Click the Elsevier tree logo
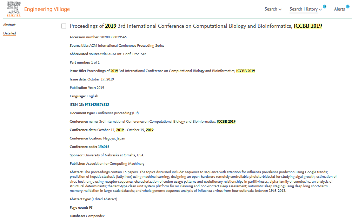This screenshot has width=352, height=221. [14, 9]
